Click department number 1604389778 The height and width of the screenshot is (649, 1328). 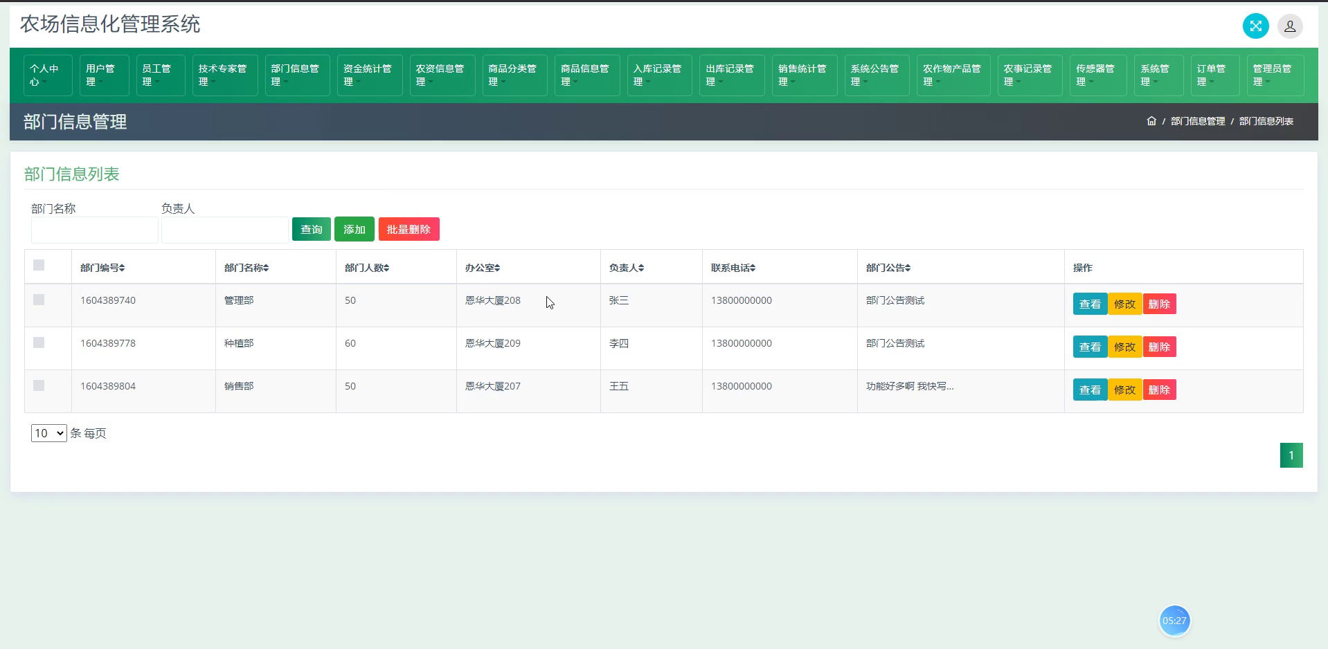click(108, 343)
